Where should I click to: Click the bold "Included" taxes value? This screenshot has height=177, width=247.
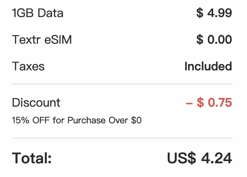[x=208, y=66]
